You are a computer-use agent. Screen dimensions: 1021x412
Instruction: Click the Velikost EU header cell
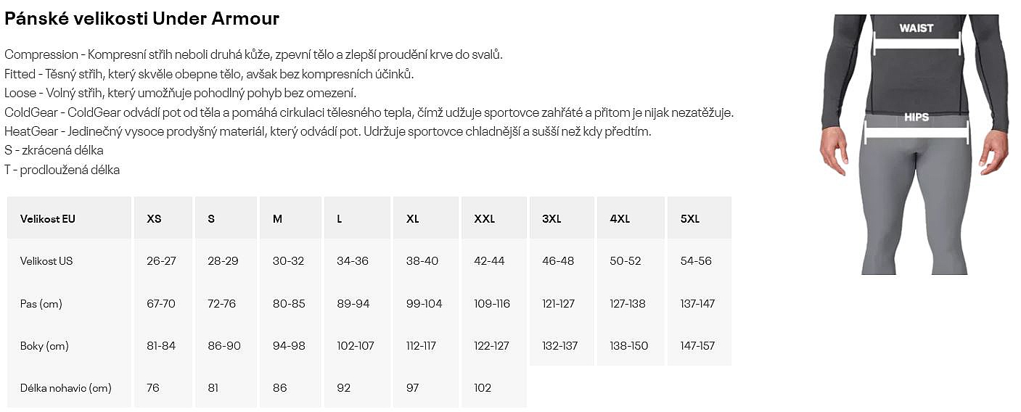coord(48,218)
